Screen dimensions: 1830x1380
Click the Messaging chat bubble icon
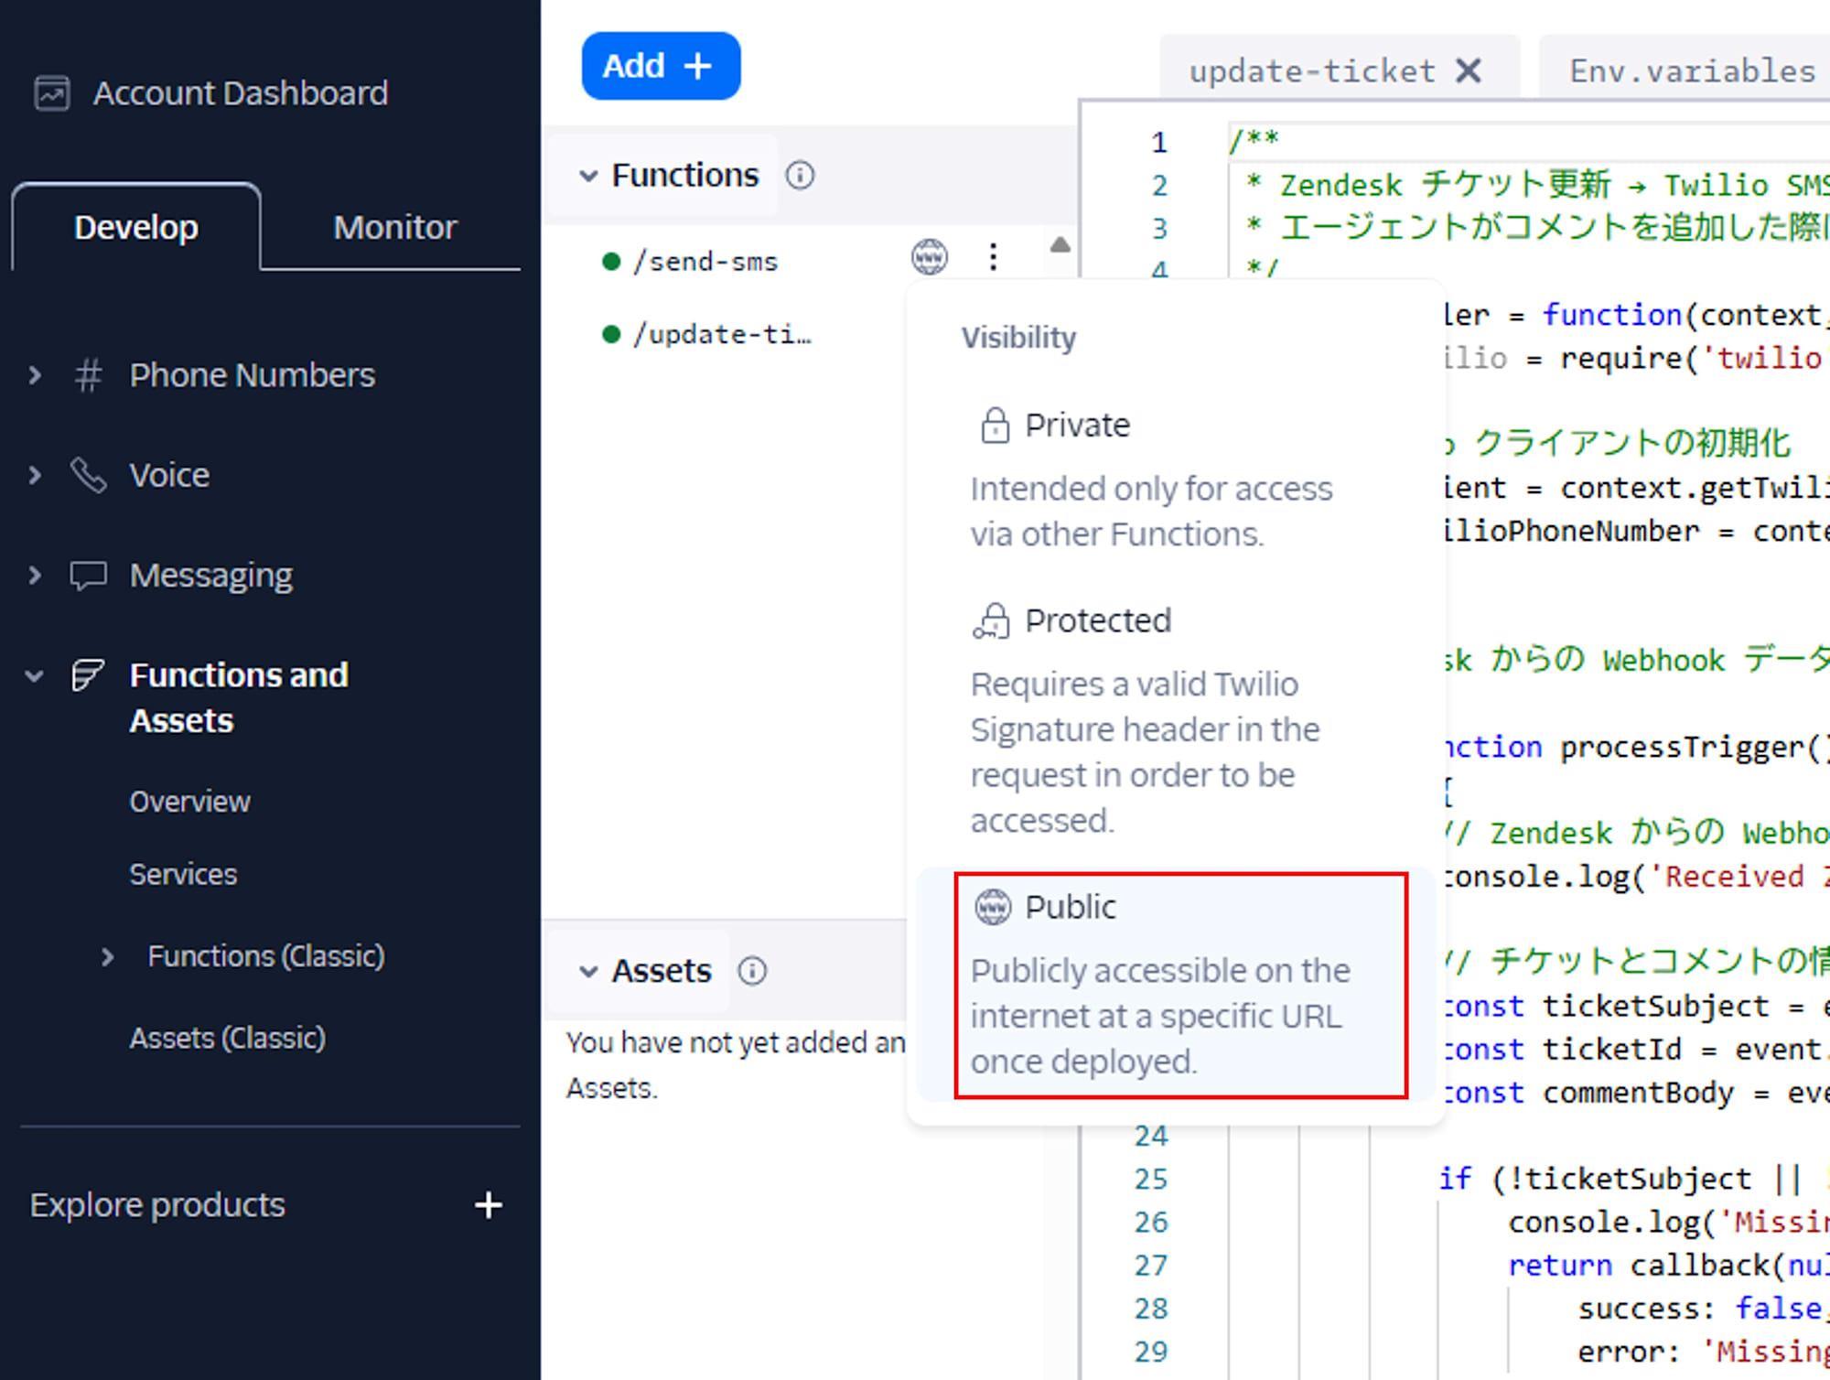(88, 576)
